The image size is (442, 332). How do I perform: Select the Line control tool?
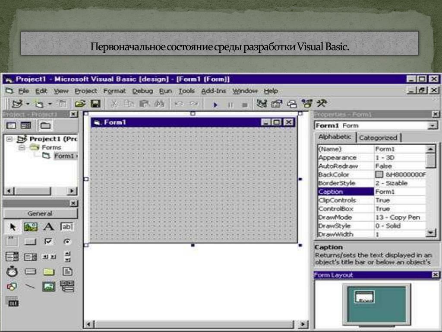[x=30, y=287]
